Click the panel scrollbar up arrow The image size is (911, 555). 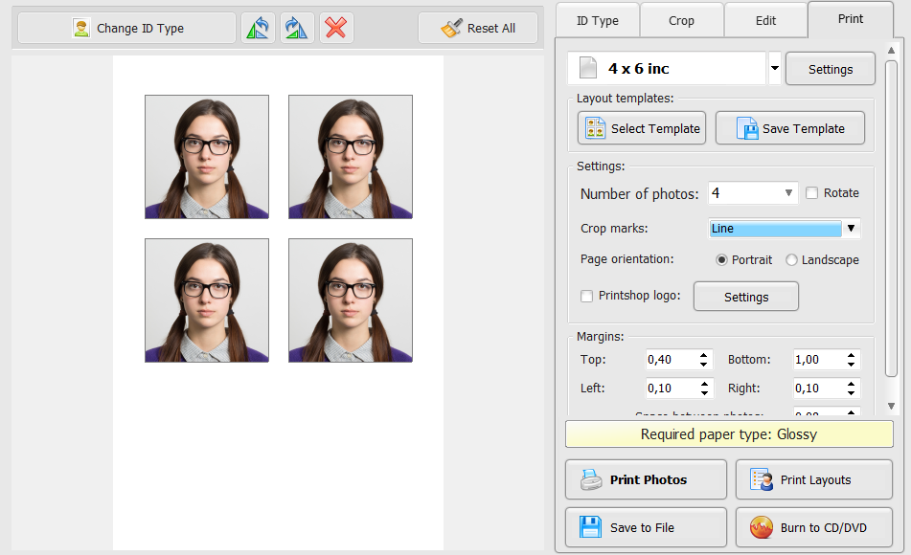click(891, 51)
